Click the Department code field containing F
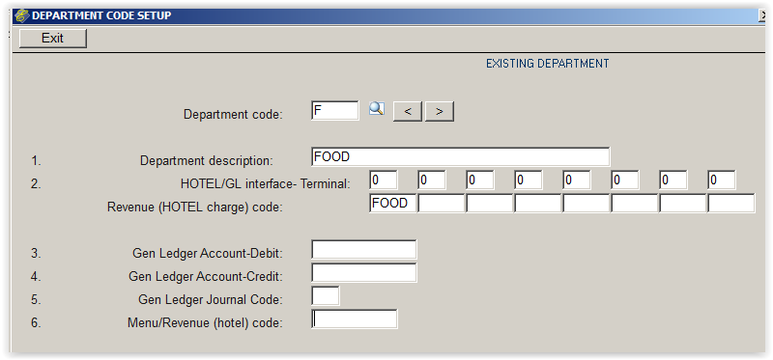The width and height of the screenshot is (773, 360). [335, 110]
